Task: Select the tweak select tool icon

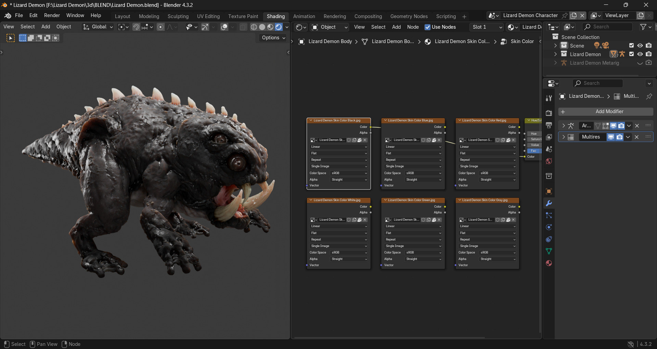Action: click(x=11, y=38)
